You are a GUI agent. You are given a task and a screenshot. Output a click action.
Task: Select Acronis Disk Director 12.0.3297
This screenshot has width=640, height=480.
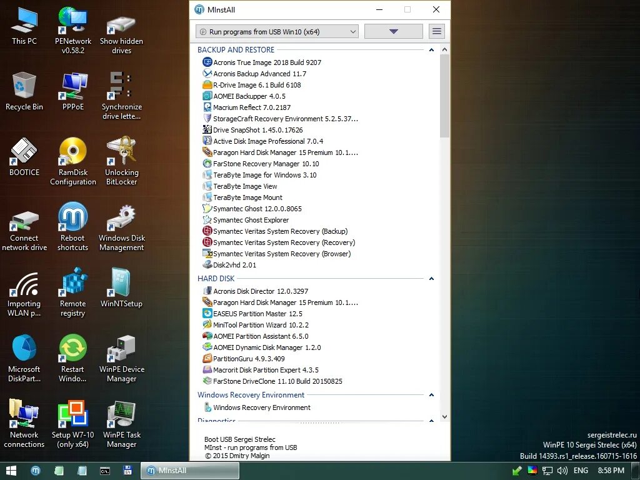[x=256, y=291]
